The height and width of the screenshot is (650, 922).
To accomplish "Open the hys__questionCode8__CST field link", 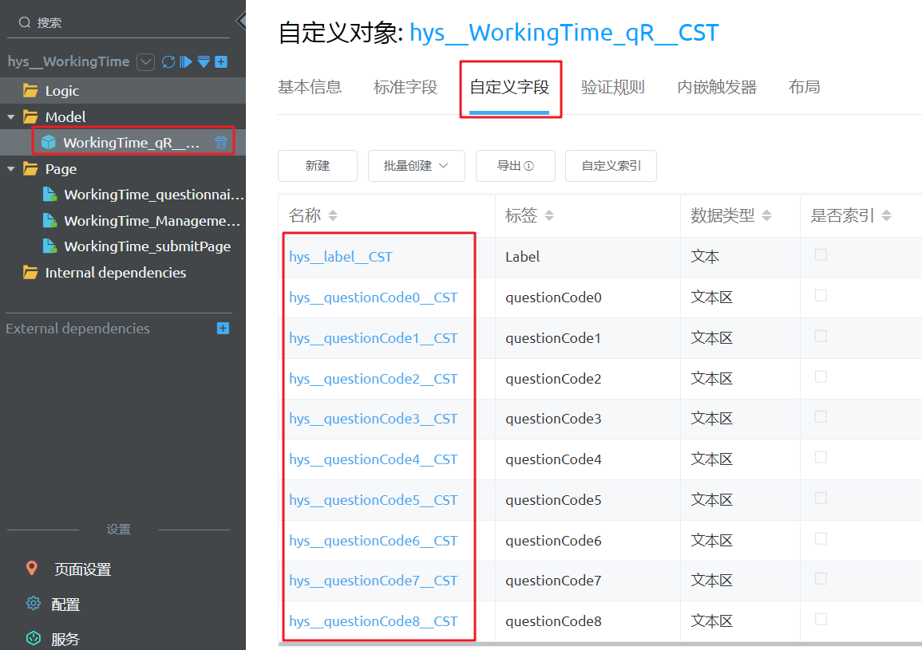I will [x=374, y=620].
